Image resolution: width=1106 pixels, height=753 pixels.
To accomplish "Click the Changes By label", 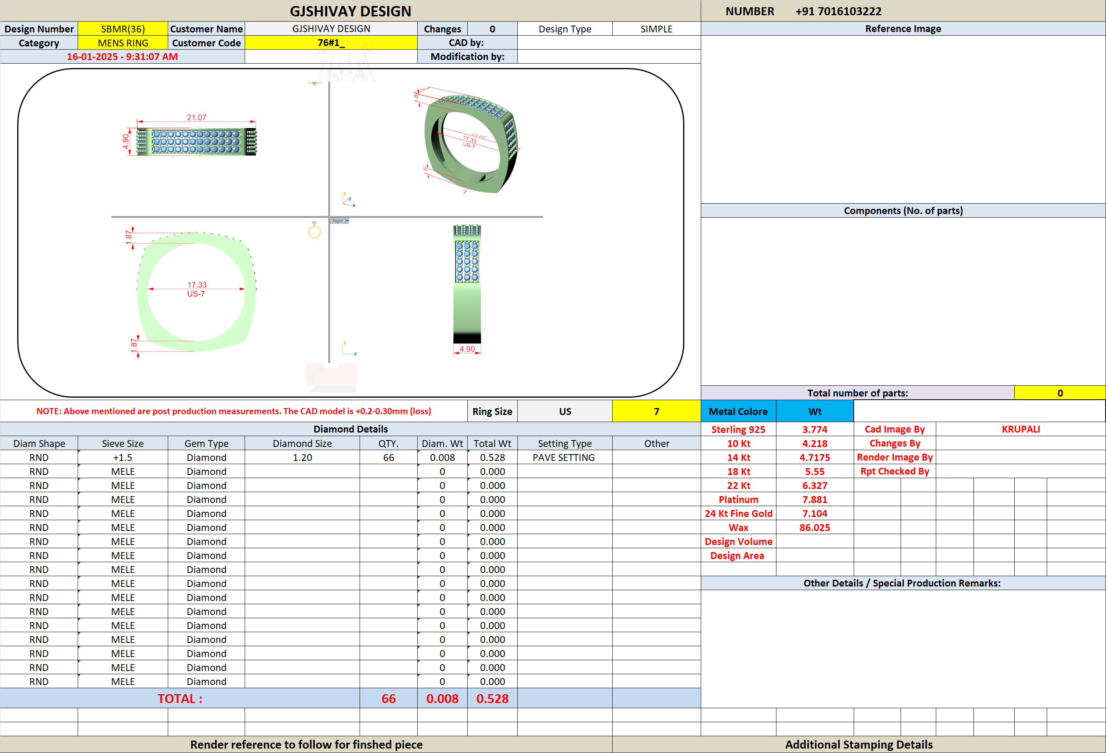I will [895, 443].
